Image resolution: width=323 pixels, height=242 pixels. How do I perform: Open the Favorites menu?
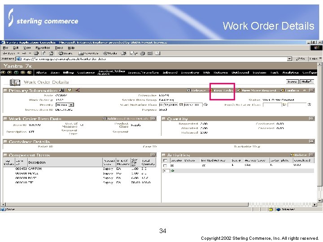43,48
